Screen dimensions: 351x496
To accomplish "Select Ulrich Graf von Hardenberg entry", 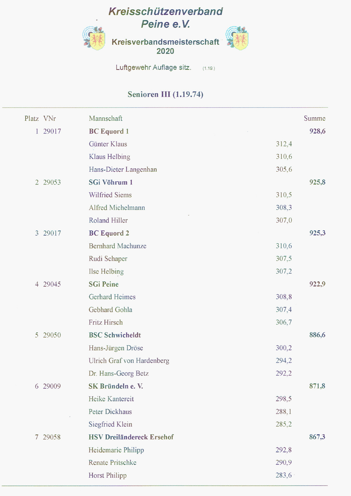I will point(129,361).
